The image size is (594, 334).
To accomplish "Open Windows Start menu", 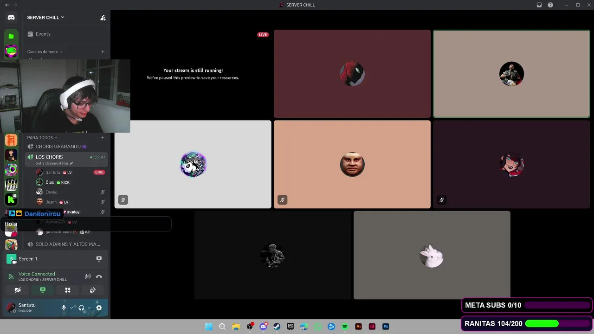I will click(x=209, y=327).
